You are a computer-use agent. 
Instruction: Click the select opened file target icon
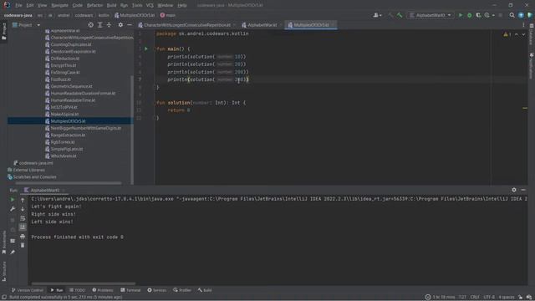tap(91, 25)
